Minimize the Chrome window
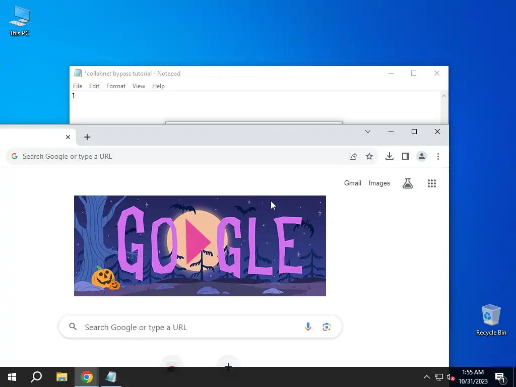516x387 pixels. pyautogui.click(x=391, y=132)
